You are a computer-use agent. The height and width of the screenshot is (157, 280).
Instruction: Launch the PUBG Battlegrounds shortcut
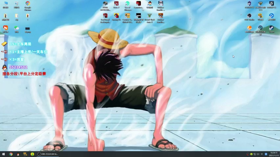(105, 6)
